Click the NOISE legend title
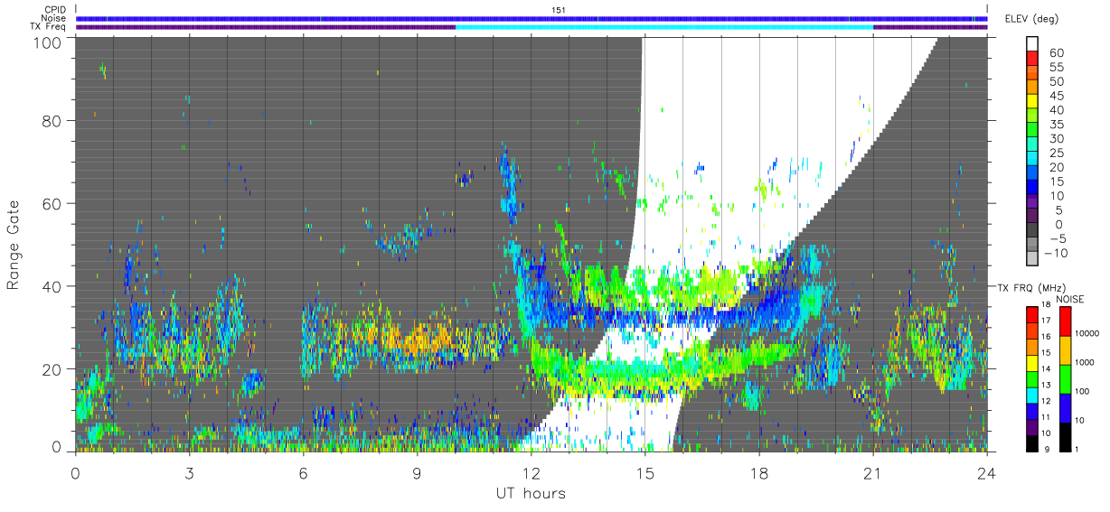This screenshot has height=512, width=1110. click(x=1072, y=299)
